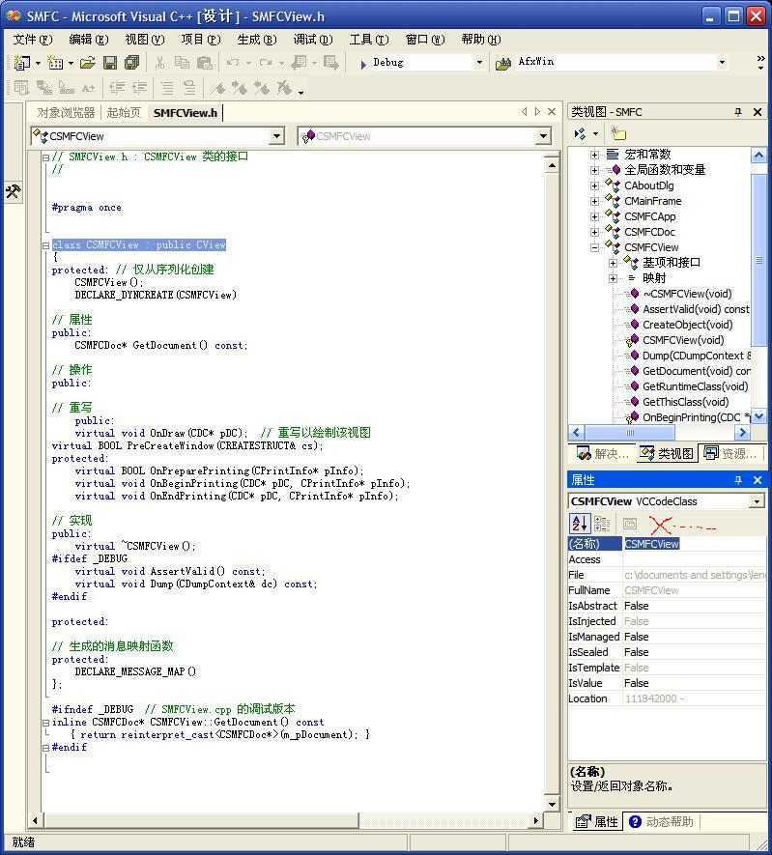Viewport: 772px width, 855px height.
Task: Expand the CAboutDlg tree node
Action: point(594,185)
